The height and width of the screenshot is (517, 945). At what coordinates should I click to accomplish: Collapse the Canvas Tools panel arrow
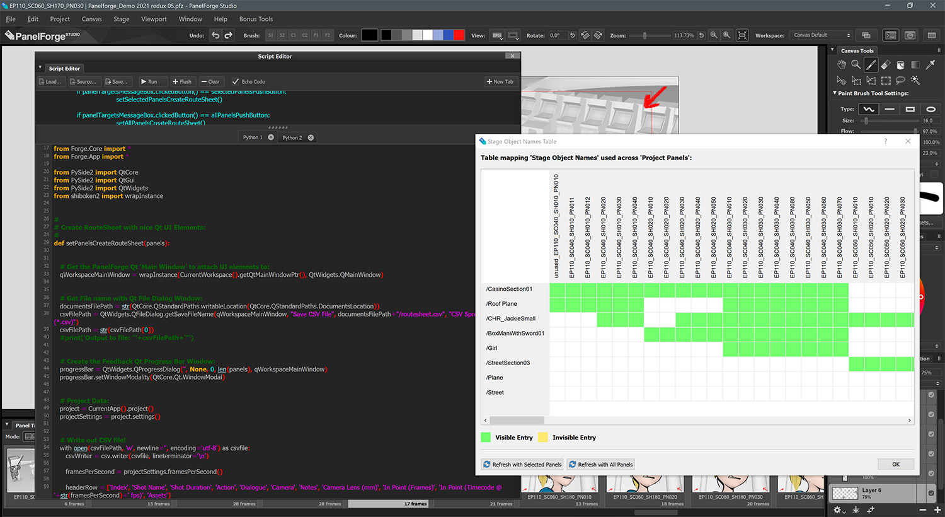coord(833,50)
